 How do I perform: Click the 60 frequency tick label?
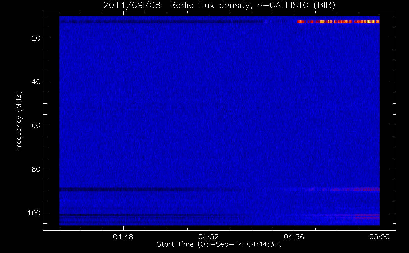[36, 125]
